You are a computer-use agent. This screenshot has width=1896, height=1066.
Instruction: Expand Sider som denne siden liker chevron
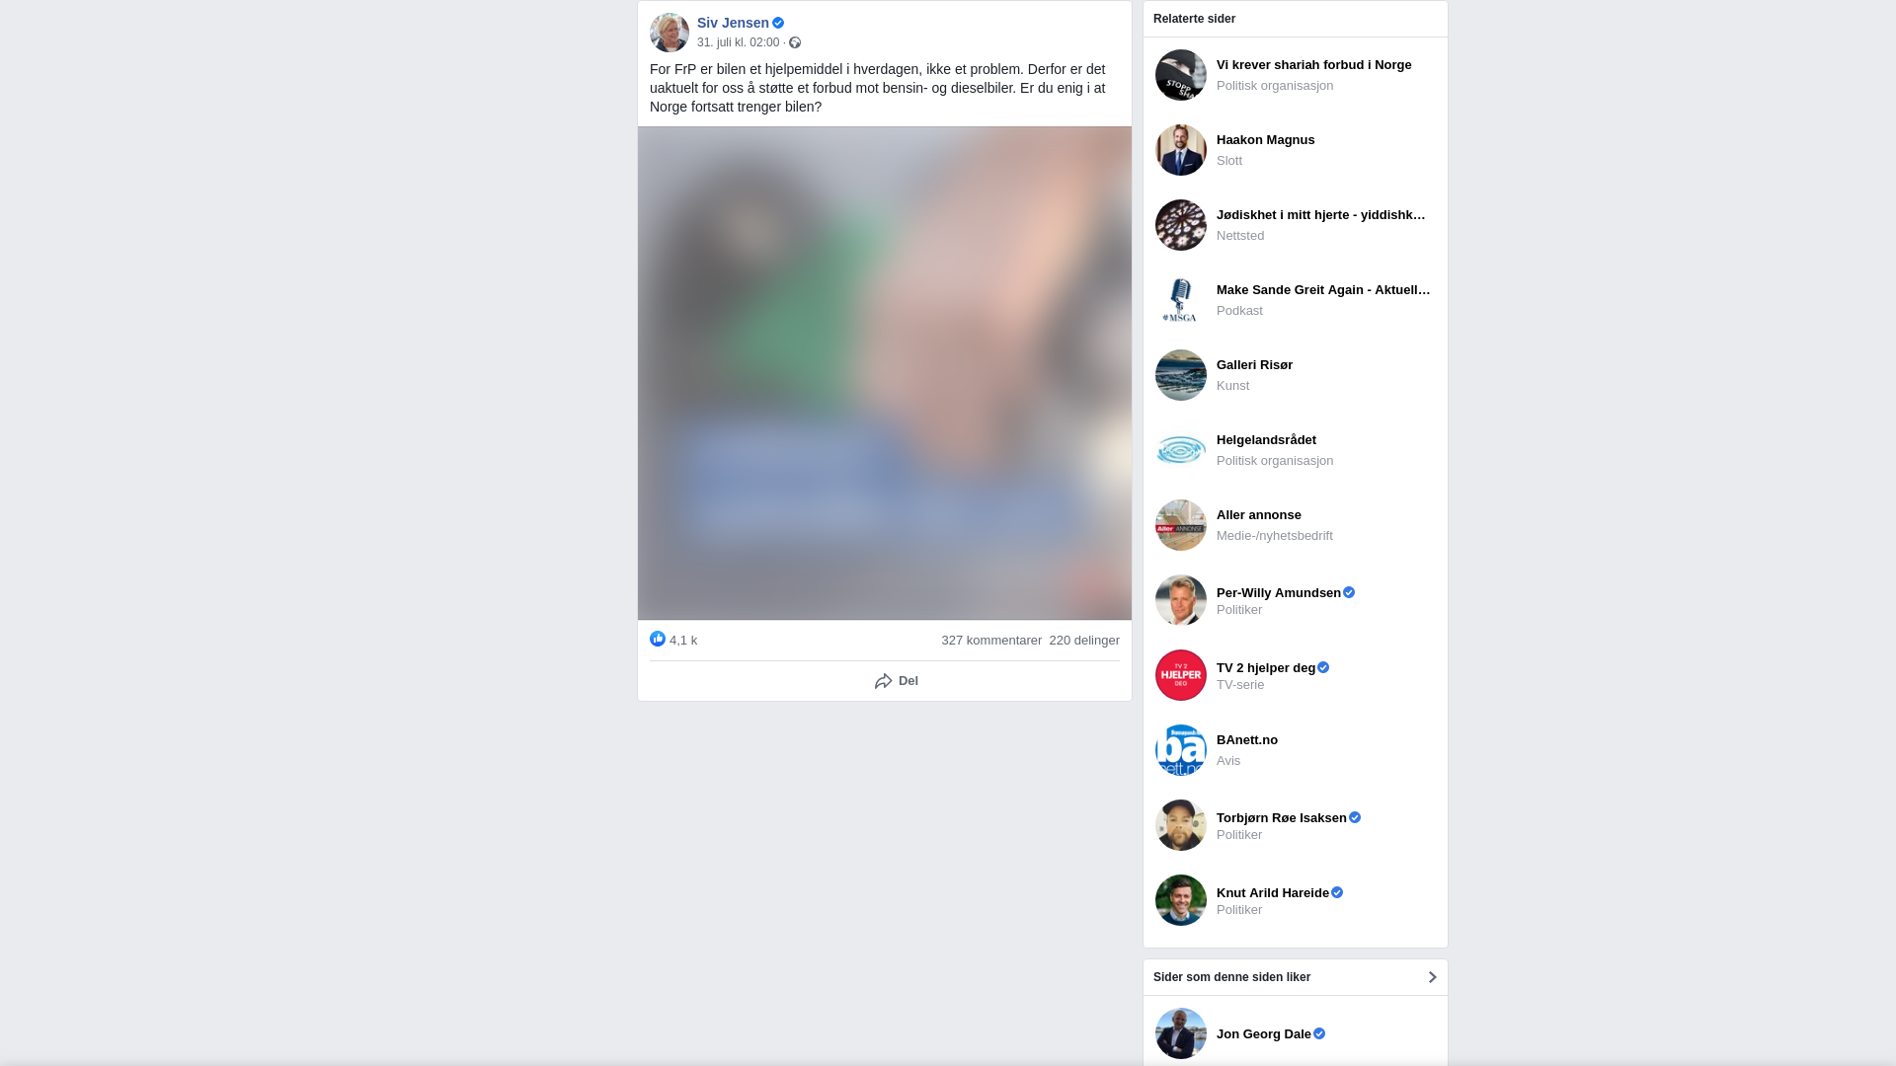1432,977
